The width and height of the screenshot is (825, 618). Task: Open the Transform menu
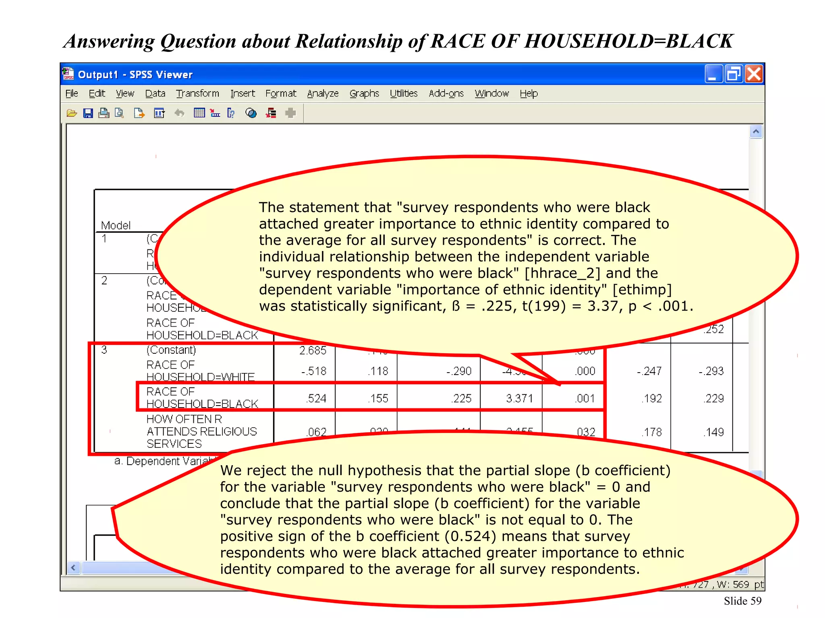[197, 94]
